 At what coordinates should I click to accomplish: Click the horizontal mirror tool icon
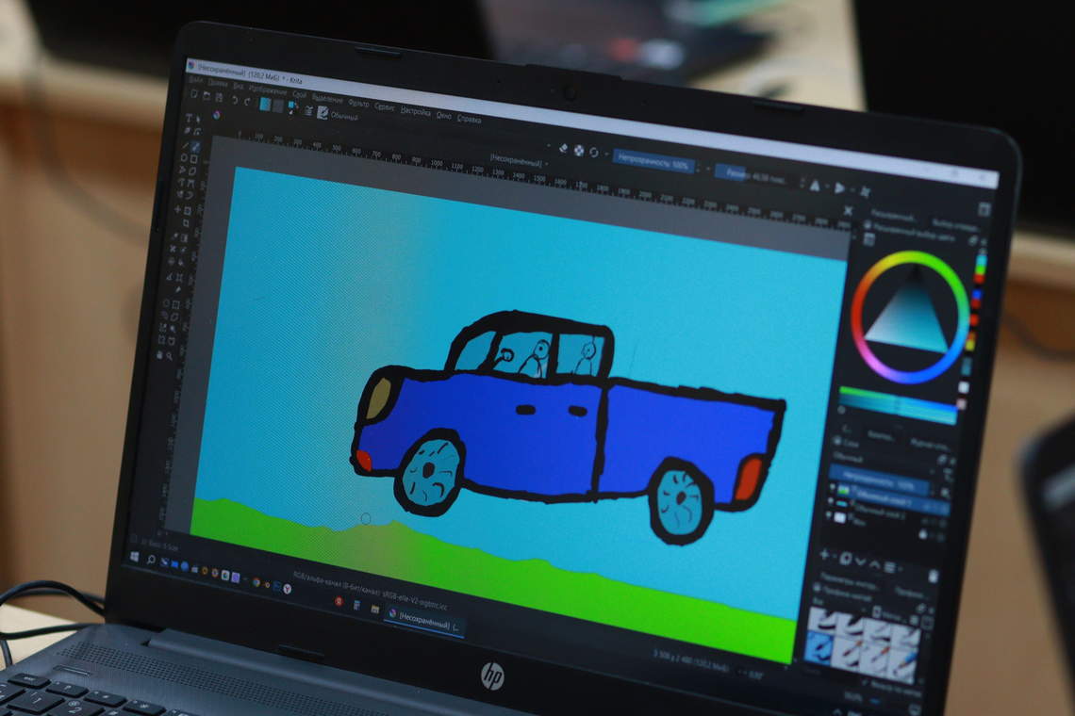click(x=815, y=186)
